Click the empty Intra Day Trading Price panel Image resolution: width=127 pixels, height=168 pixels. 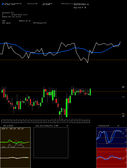tap(51, 143)
